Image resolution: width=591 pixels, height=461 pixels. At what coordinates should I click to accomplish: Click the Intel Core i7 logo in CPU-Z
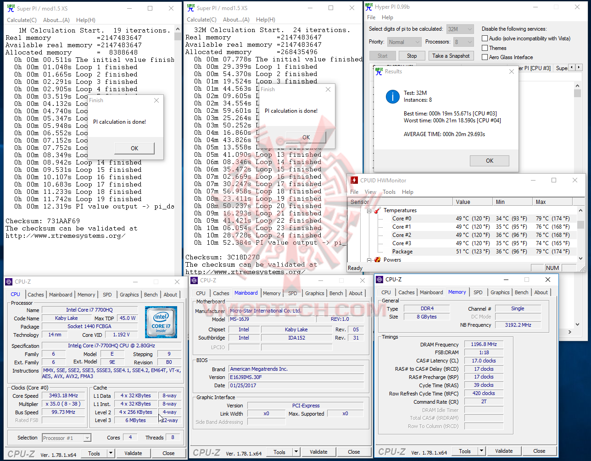[x=161, y=322]
